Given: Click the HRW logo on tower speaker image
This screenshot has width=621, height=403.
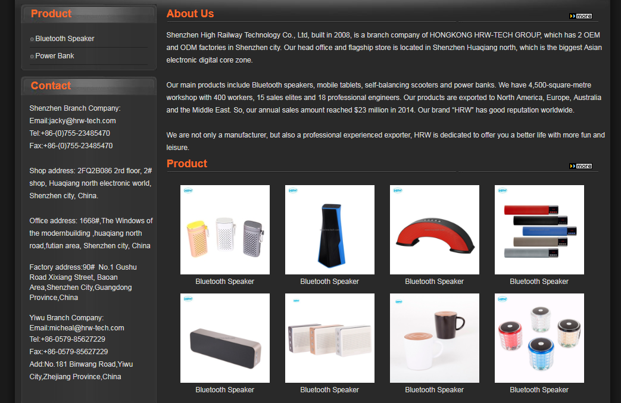Looking at the screenshot, I should click(293, 190).
